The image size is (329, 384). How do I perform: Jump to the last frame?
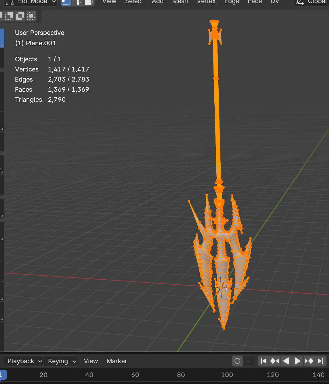320,361
